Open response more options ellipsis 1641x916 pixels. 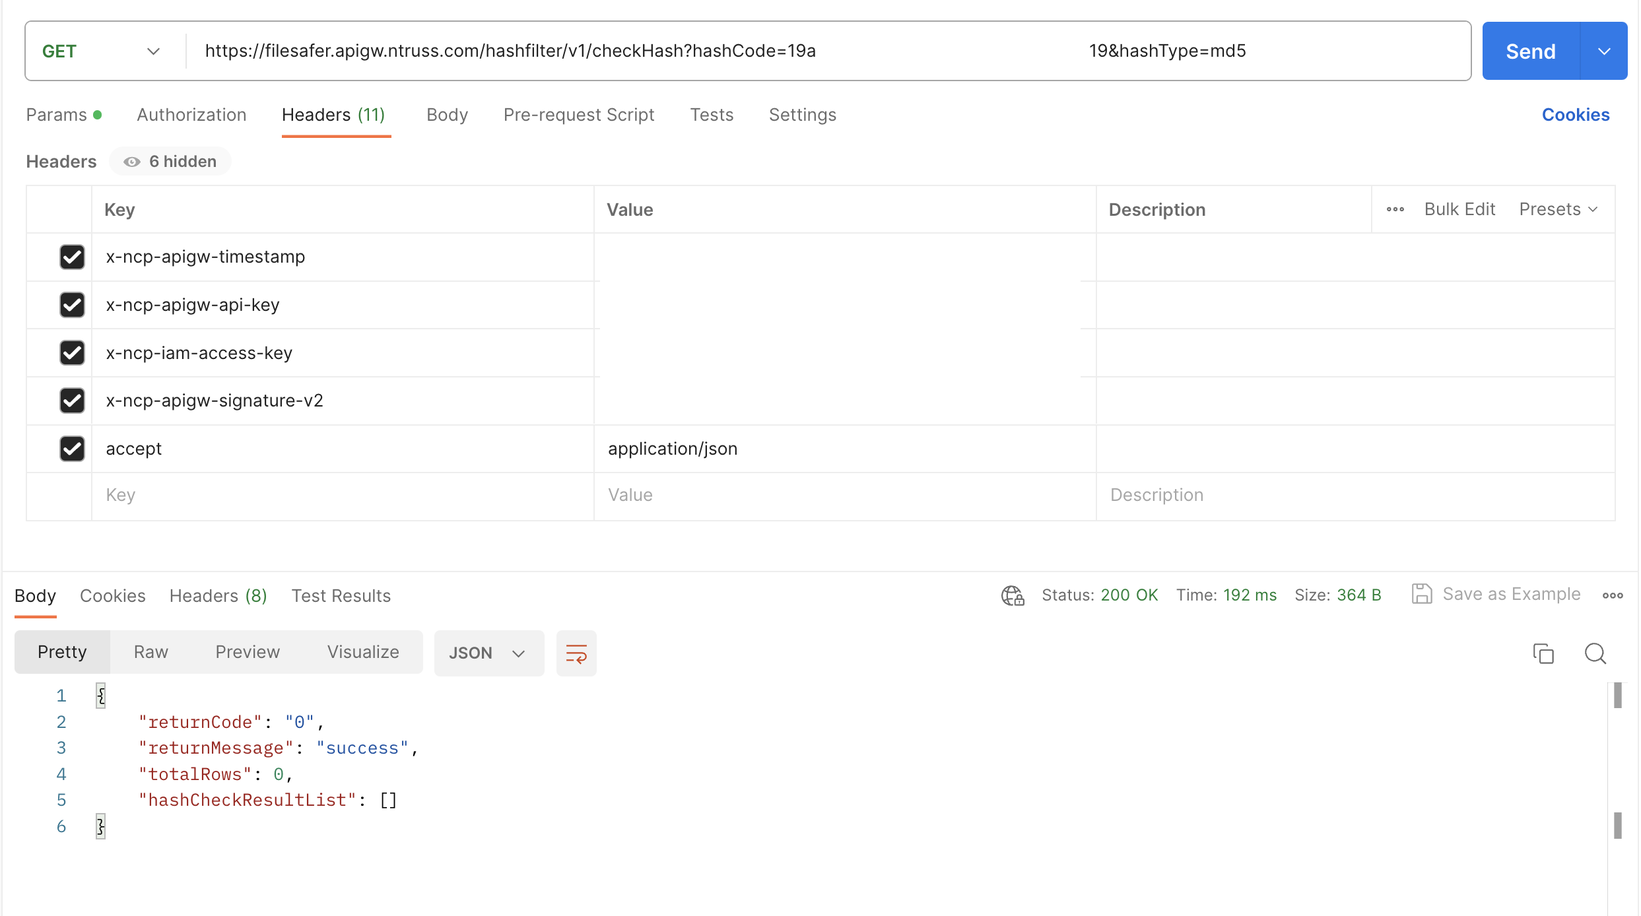(x=1612, y=595)
